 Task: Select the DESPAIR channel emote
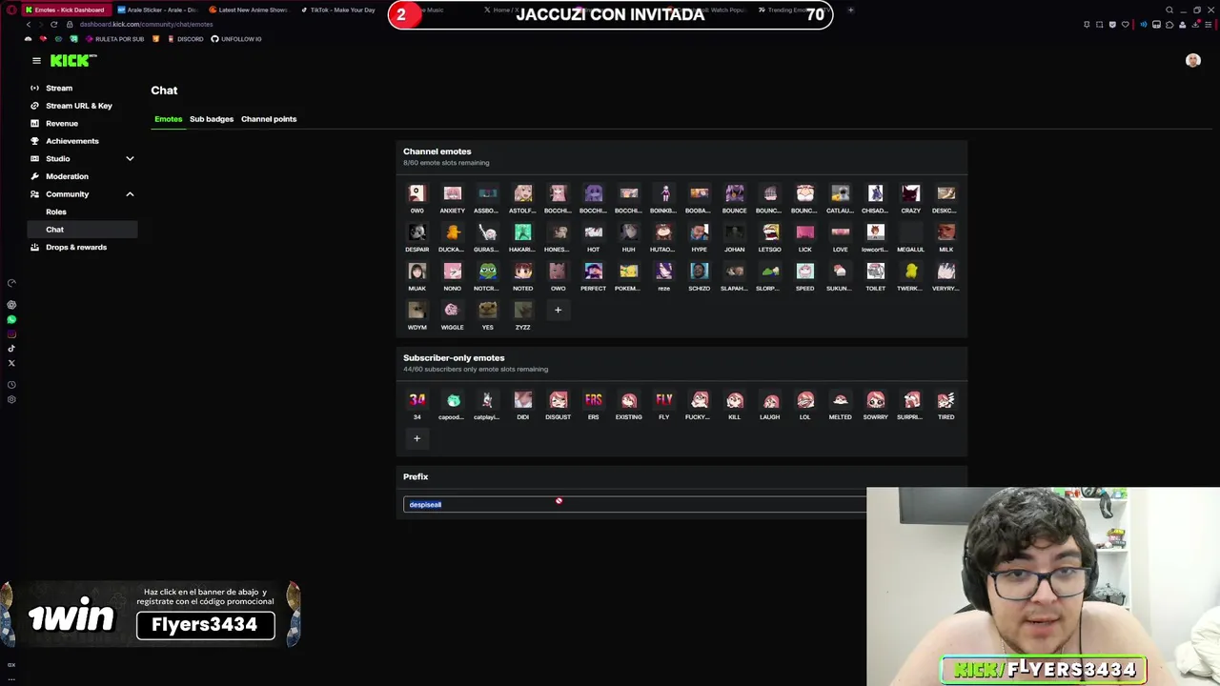[417, 238]
